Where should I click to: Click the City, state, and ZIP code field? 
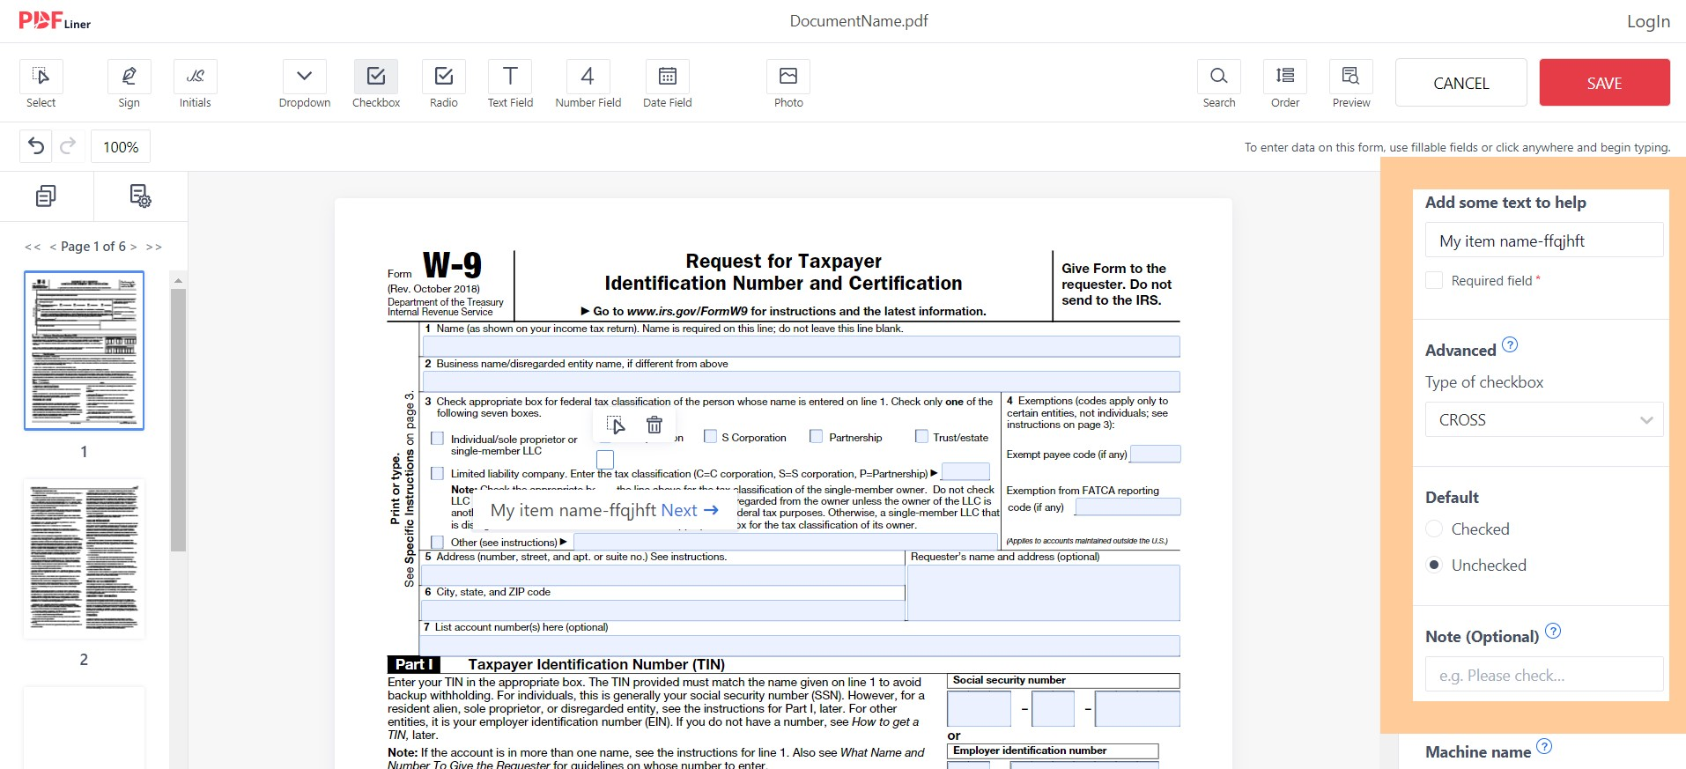[x=662, y=610]
